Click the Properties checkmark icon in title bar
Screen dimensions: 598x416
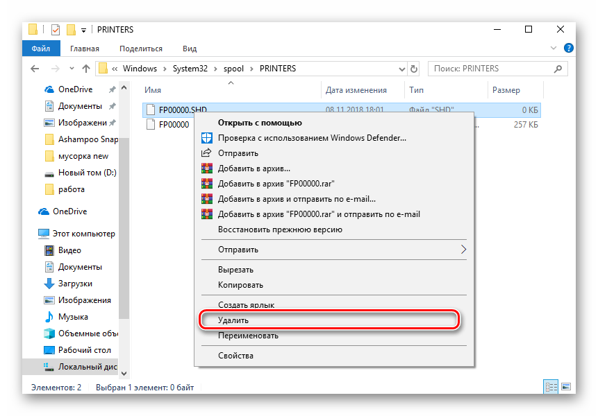(56, 30)
